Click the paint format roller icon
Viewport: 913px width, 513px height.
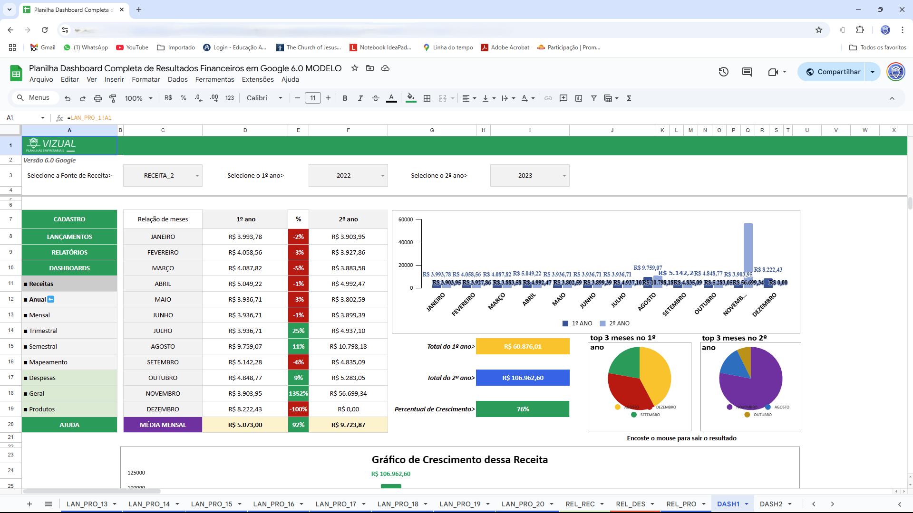[x=113, y=98]
